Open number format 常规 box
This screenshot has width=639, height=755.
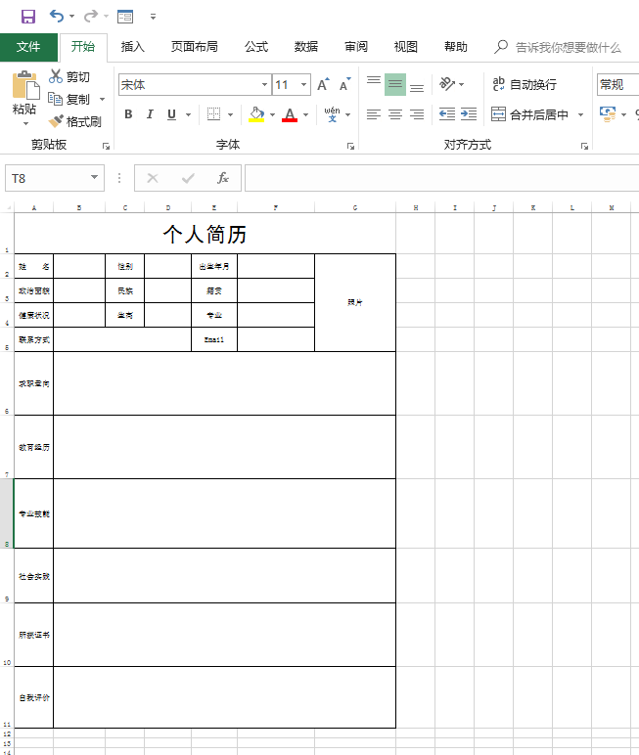click(617, 85)
